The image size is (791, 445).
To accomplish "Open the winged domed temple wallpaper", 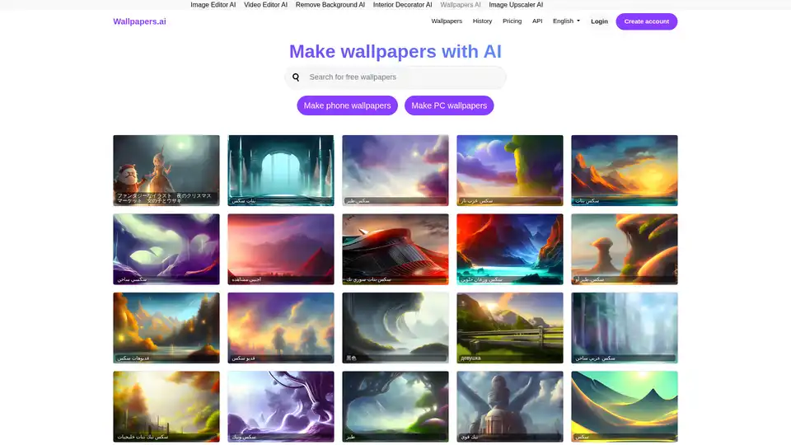I will click(509, 406).
